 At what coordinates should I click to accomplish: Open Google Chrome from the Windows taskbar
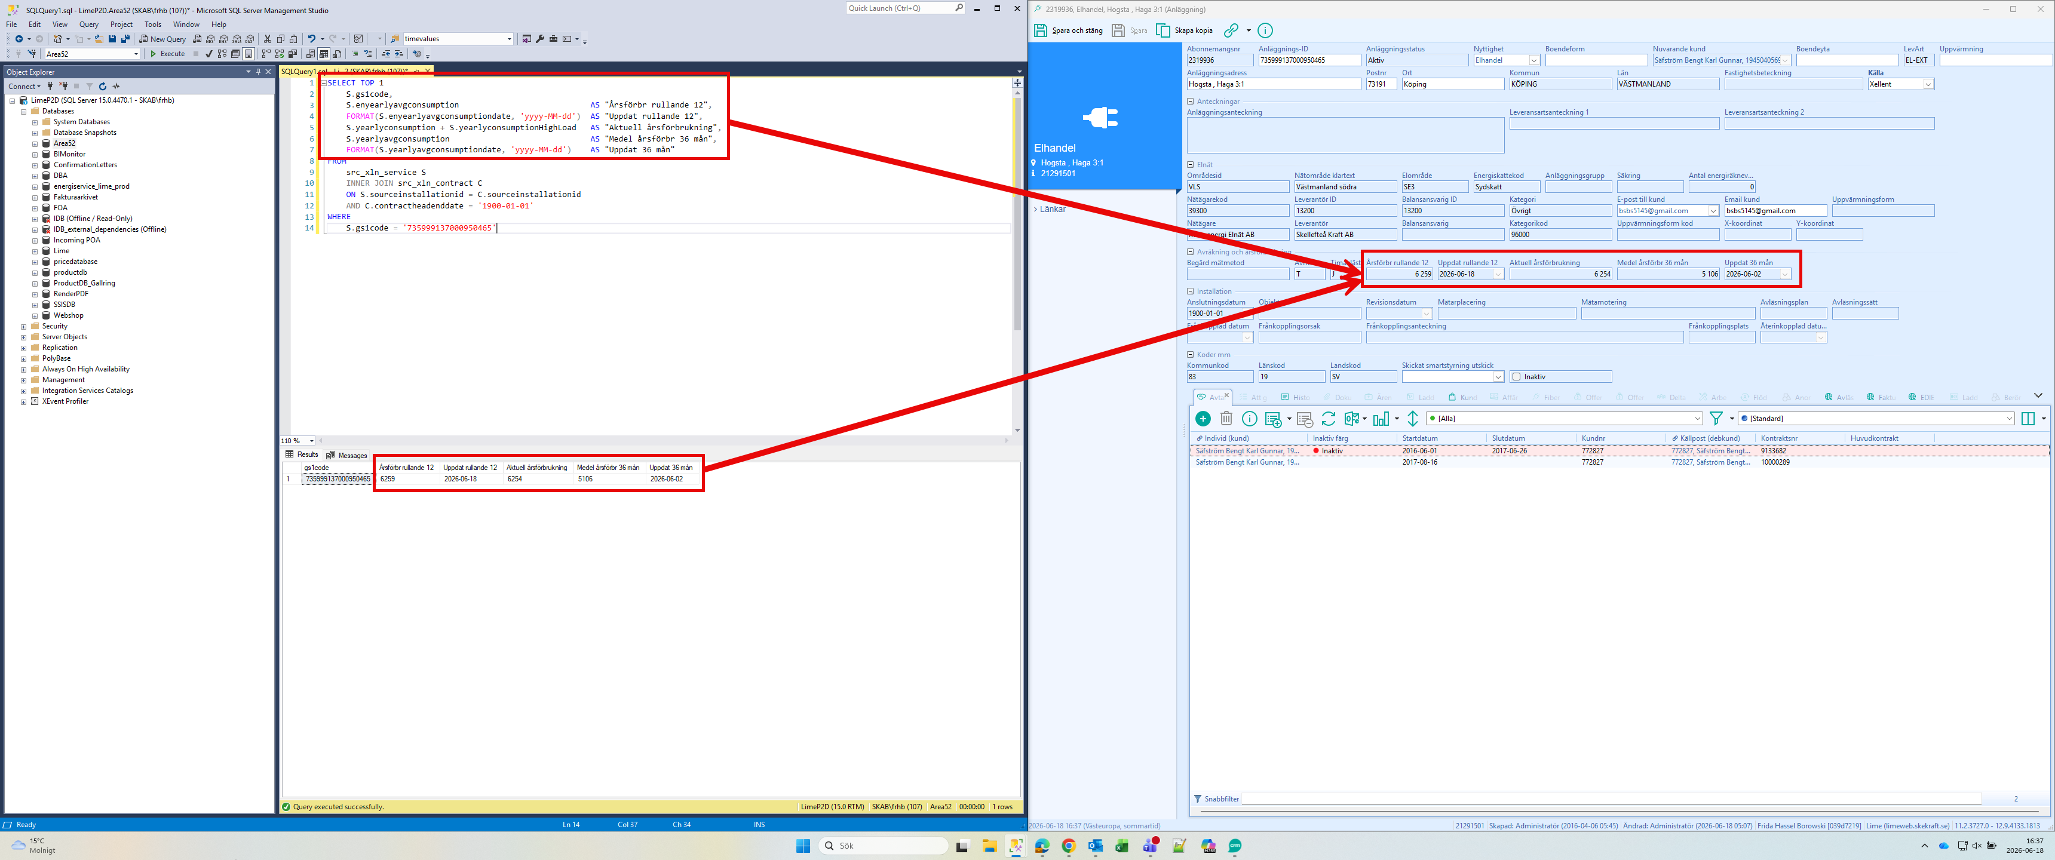(x=1069, y=846)
